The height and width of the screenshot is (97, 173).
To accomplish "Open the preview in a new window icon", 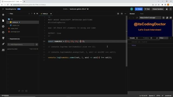I will point(171,18).
